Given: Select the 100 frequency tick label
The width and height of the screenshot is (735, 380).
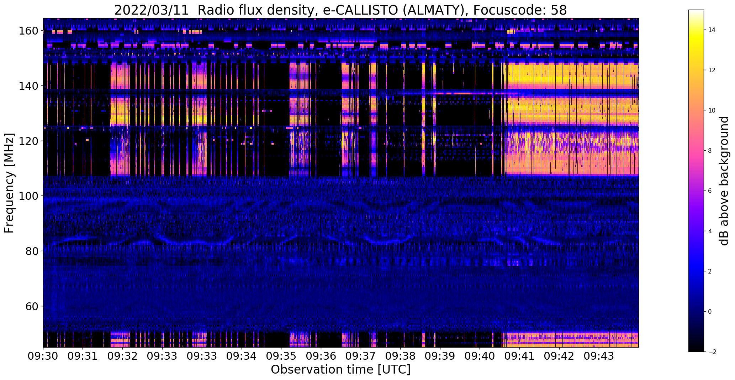Looking at the screenshot, I should (x=28, y=196).
